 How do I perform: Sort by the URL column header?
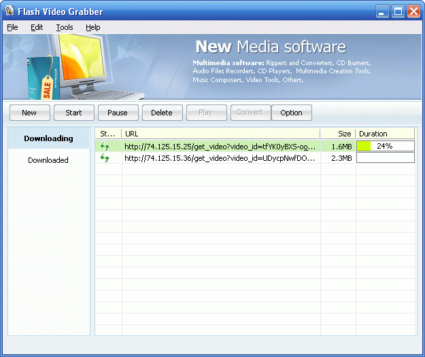point(221,134)
